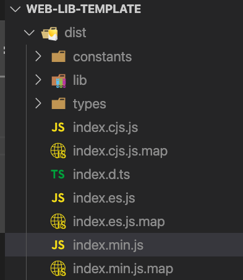Screen dimensions: 243x280
Task: Click the JS icon of index.cjs.js
Action: [x=58, y=127]
